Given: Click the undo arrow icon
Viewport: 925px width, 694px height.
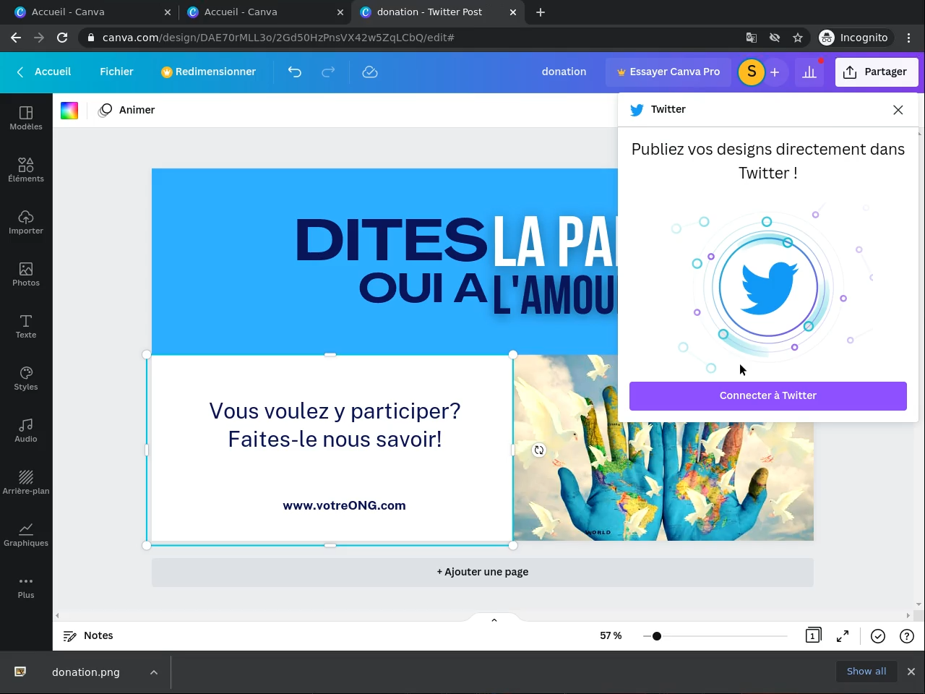Looking at the screenshot, I should pos(294,72).
